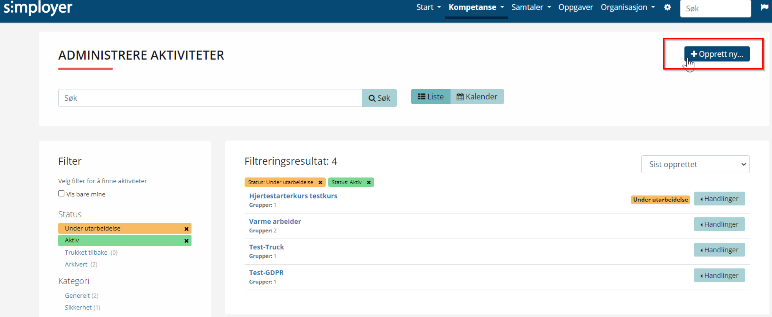Open the Test-GDPR activity

(266, 273)
